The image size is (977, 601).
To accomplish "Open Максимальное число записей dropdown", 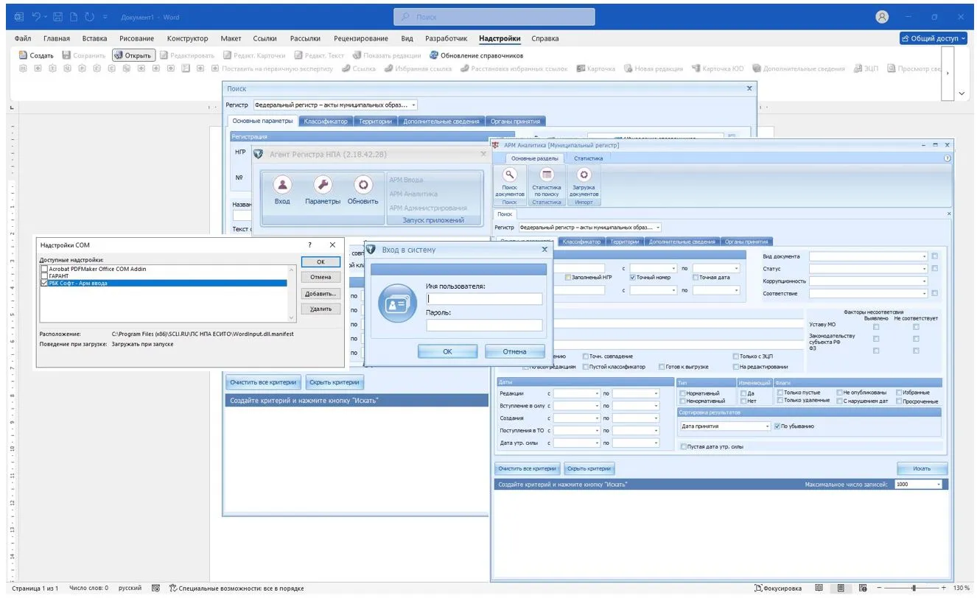I will pyautogui.click(x=939, y=485).
